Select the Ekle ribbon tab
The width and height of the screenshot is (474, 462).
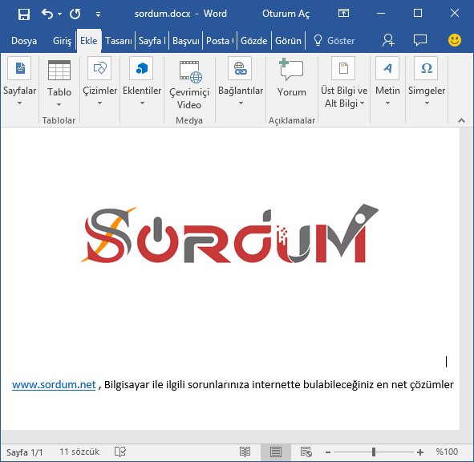point(89,41)
